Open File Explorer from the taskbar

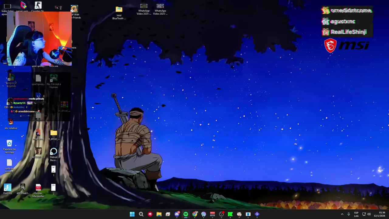coord(159,214)
